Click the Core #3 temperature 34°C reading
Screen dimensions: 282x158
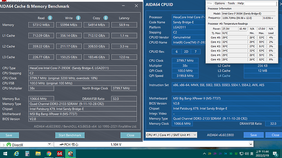point(234,51)
